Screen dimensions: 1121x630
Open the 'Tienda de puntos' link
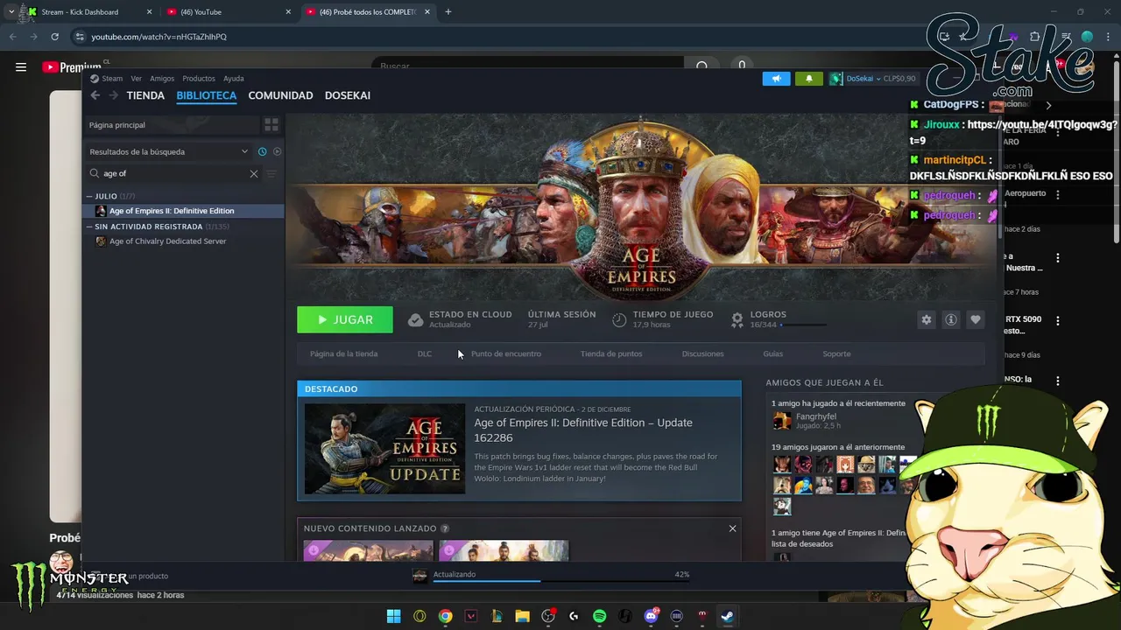[x=611, y=353]
